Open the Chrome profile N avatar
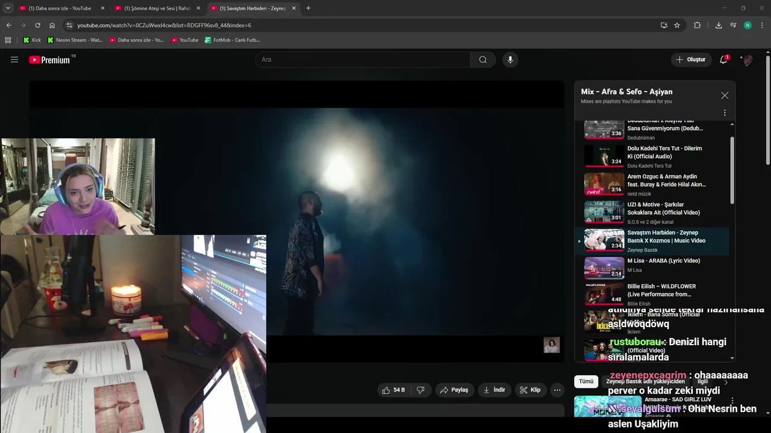Screen dimensions: 771x433 coord(748,25)
